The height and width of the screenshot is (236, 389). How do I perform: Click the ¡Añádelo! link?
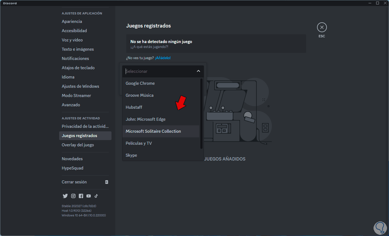[x=163, y=58]
